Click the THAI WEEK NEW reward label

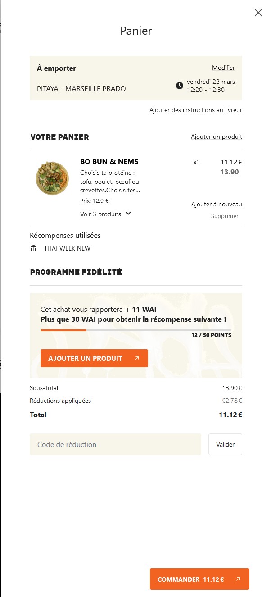pos(67,248)
